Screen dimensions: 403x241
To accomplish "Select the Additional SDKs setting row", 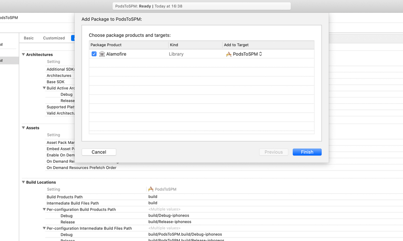I will tap(60, 69).
